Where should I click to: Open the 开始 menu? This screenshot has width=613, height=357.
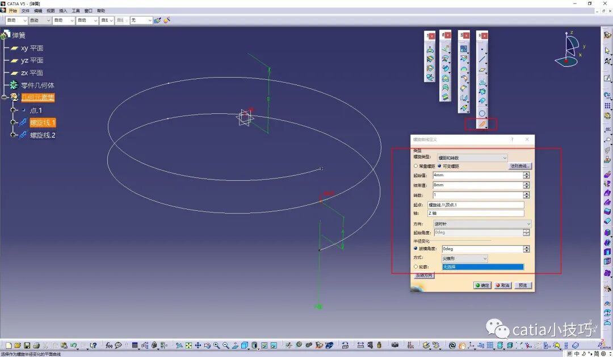tap(13, 11)
